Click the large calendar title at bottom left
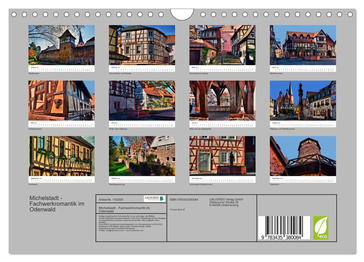Image resolution: width=364 pixels, height=262 pixels. 57,204
